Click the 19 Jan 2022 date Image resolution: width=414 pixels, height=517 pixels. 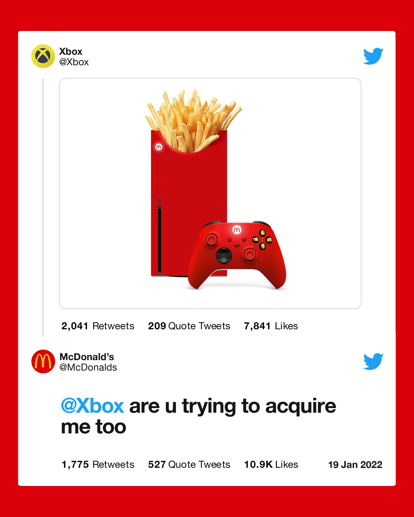(x=355, y=465)
